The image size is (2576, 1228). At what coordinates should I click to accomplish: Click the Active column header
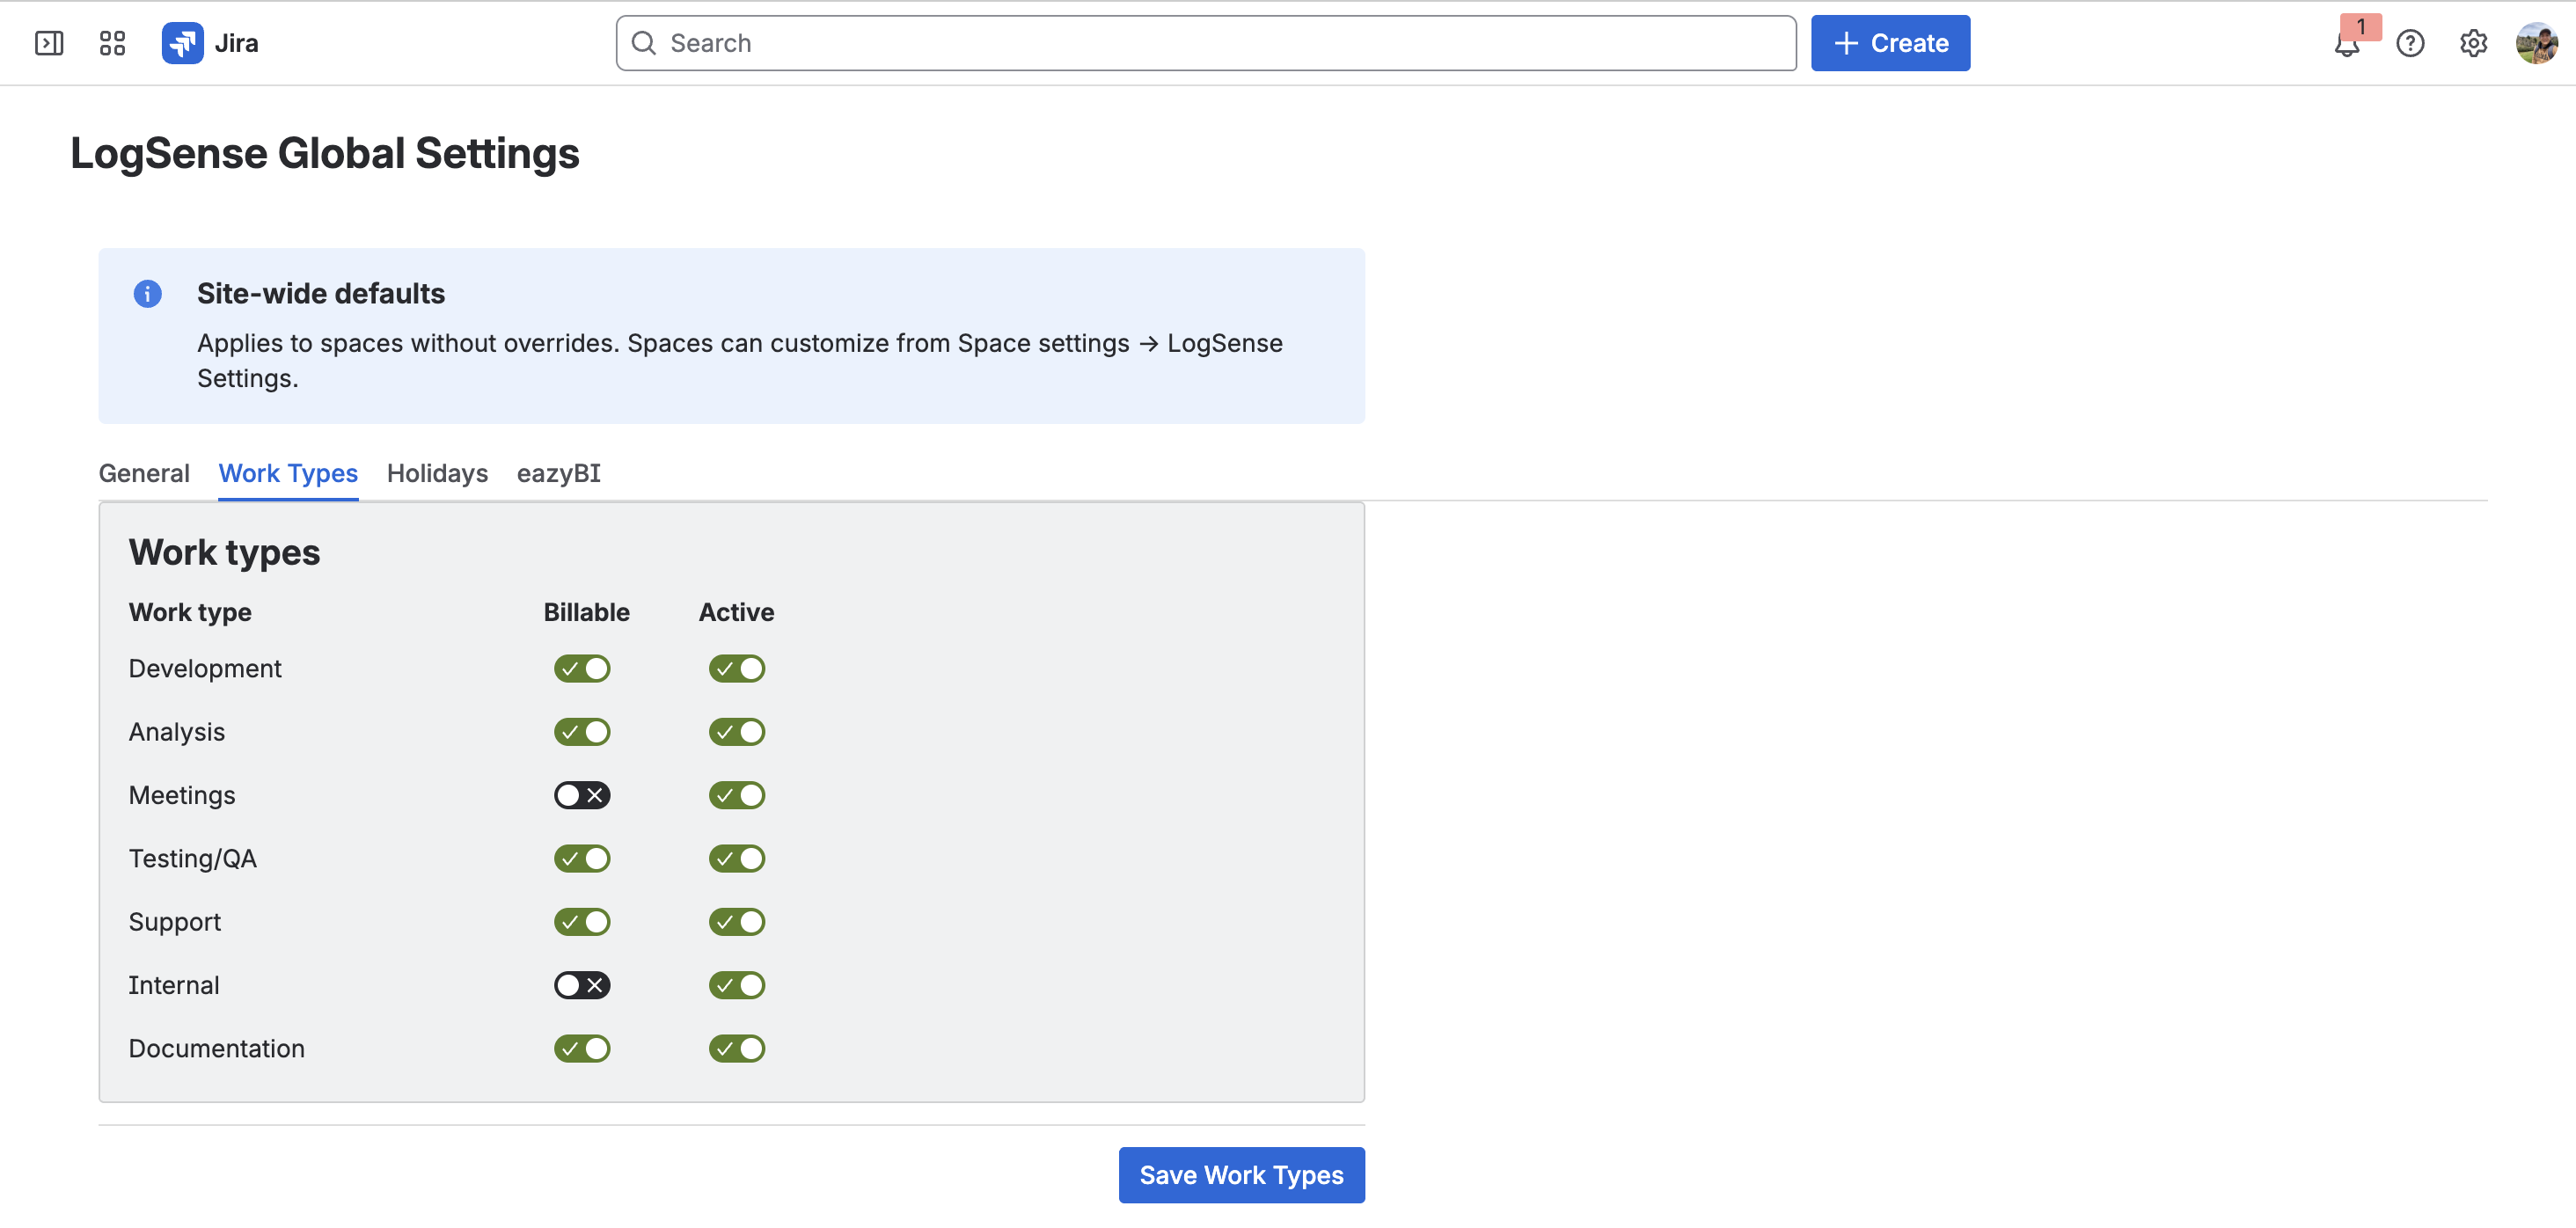tap(736, 612)
